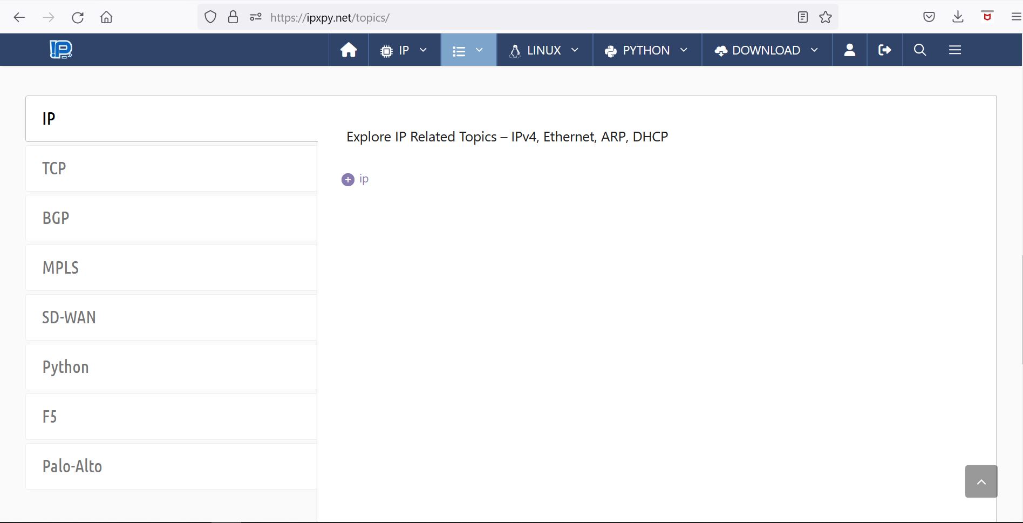The height and width of the screenshot is (523, 1023).
Task: Switch to the SD-WAN tab
Action: coord(172,317)
